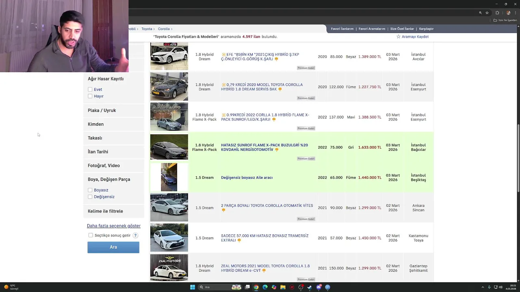Open Karşılaştır menu item
Viewport: 520px width, 292px height.
[426, 29]
